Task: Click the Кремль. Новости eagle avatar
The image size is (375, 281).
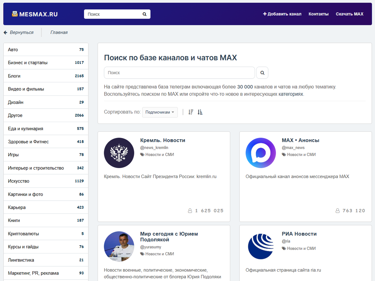Action: click(x=119, y=153)
